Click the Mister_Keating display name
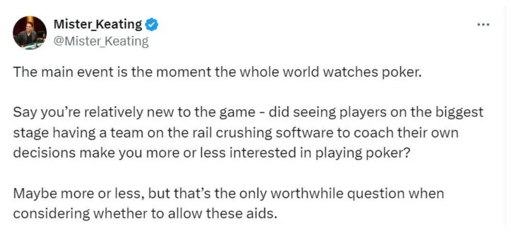Screen dimensions: 511x234 pyautogui.click(x=98, y=24)
